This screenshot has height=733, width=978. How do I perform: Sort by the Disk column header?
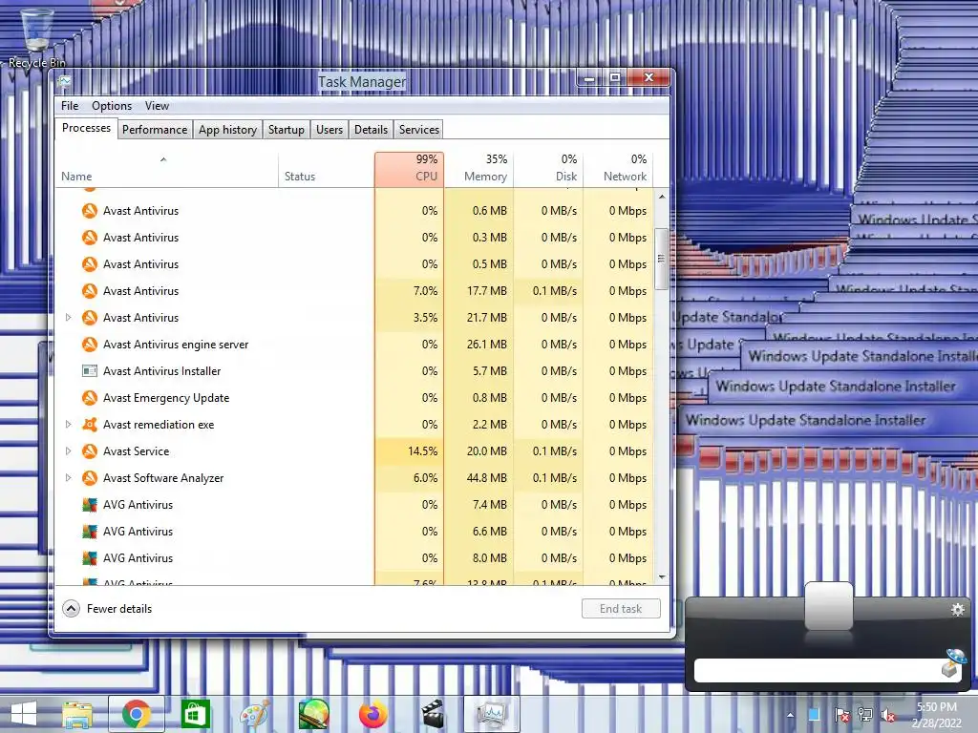549,169
